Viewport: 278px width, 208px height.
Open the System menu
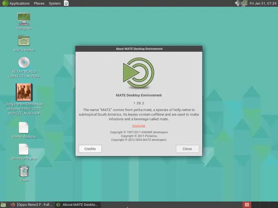point(55,3)
